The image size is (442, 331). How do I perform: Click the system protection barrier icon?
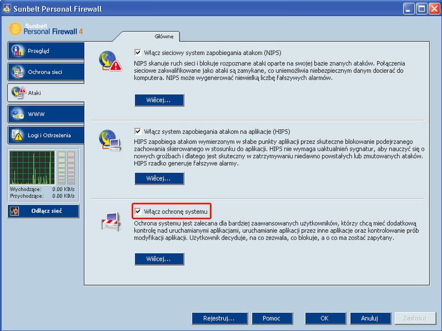click(x=111, y=222)
